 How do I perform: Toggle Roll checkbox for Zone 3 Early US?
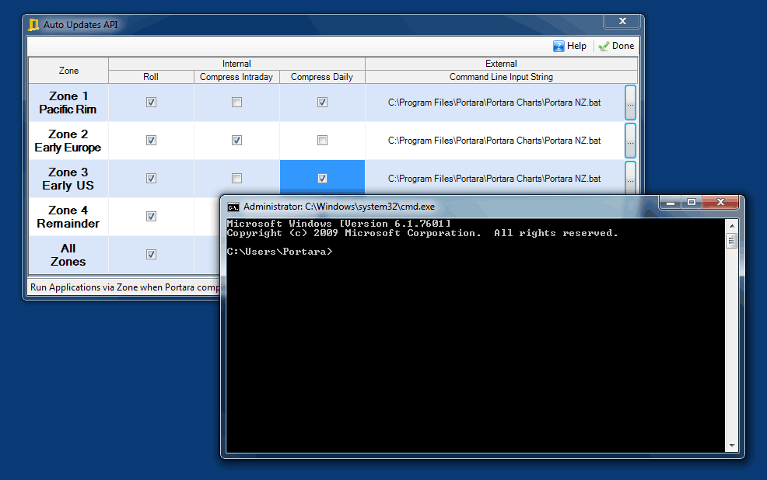click(151, 178)
